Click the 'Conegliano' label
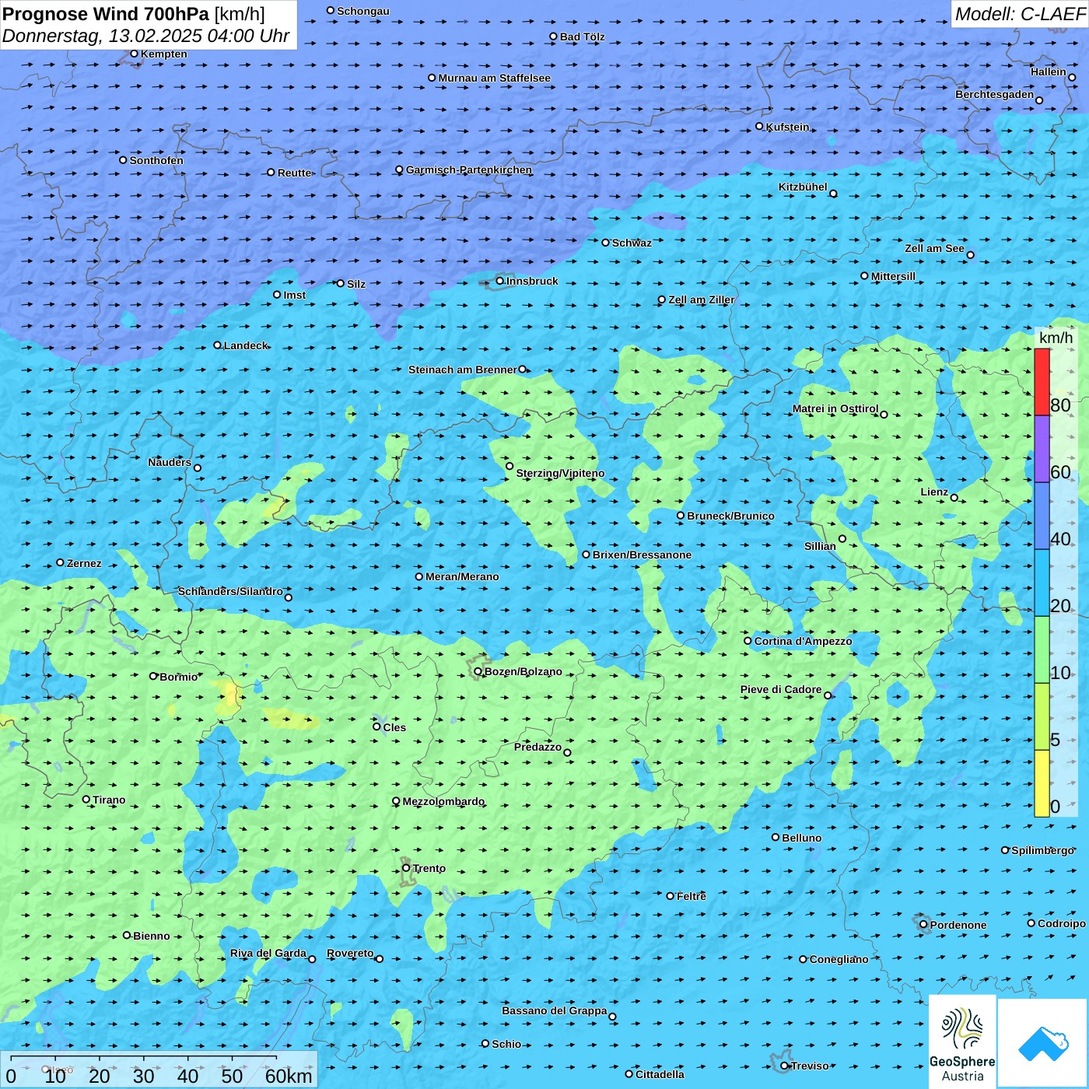The height and width of the screenshot is (1089, 1089). click(x=839, y=959)
